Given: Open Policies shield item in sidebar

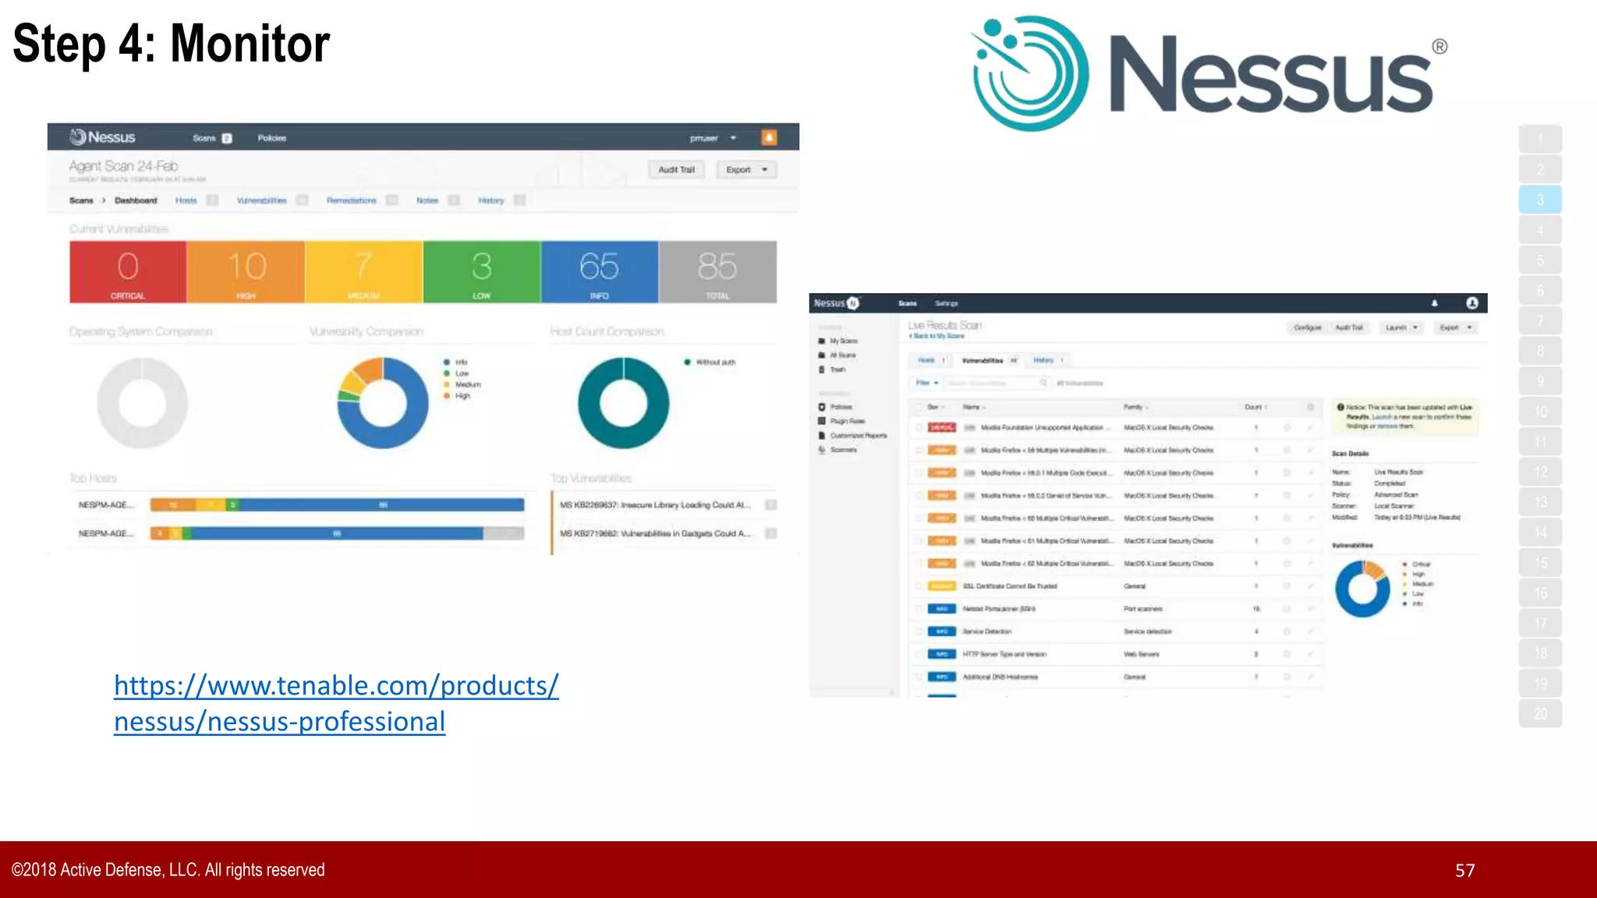Looking at the screenshot, I should [x=840, y=407].
